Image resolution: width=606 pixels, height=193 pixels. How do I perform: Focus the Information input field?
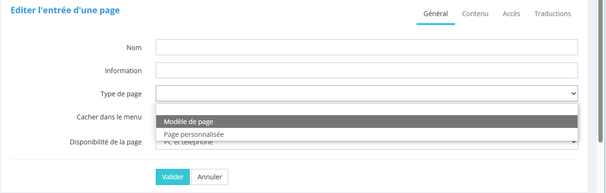tap(367, 70)
